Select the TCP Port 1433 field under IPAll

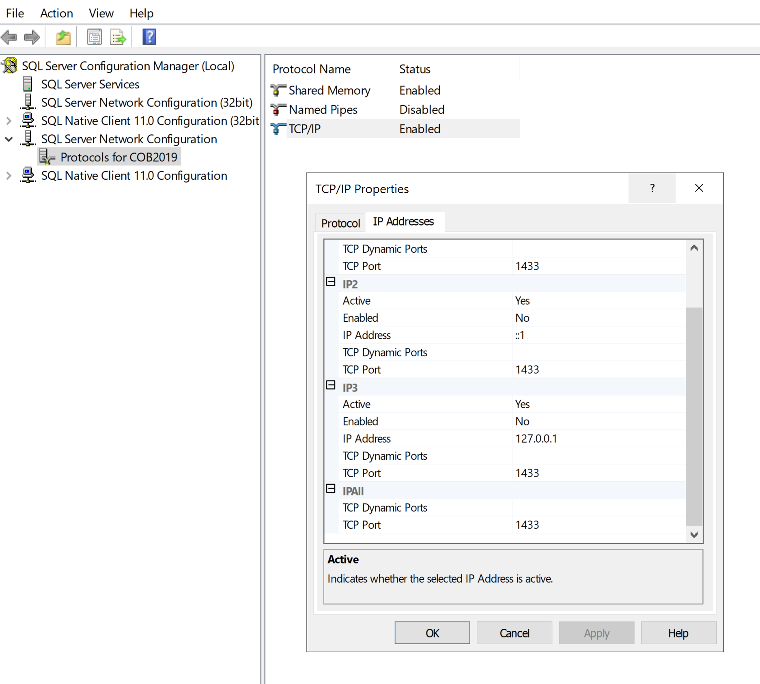tap(568, 525)
